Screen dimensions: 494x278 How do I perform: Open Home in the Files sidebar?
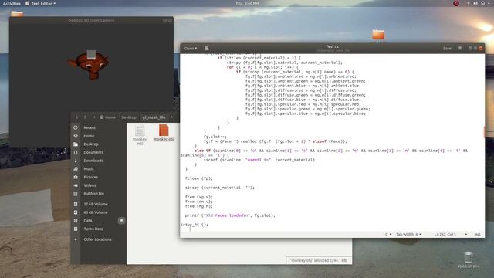(x=99, y=136)
